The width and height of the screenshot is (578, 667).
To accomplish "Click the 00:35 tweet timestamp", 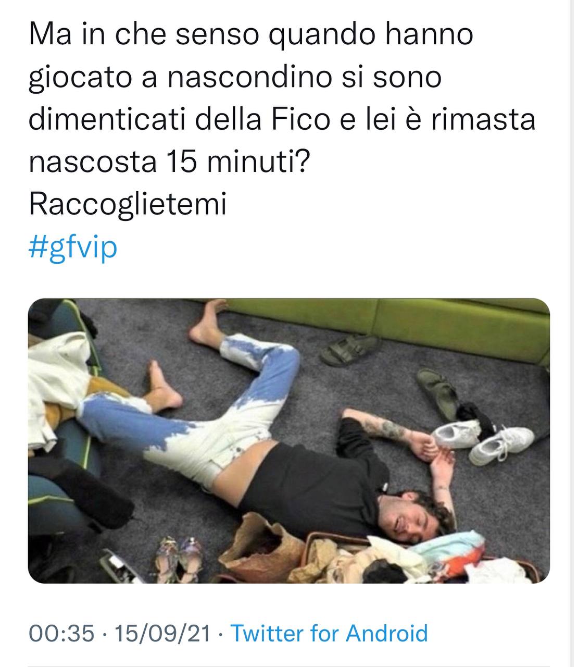I will (61, 633).
